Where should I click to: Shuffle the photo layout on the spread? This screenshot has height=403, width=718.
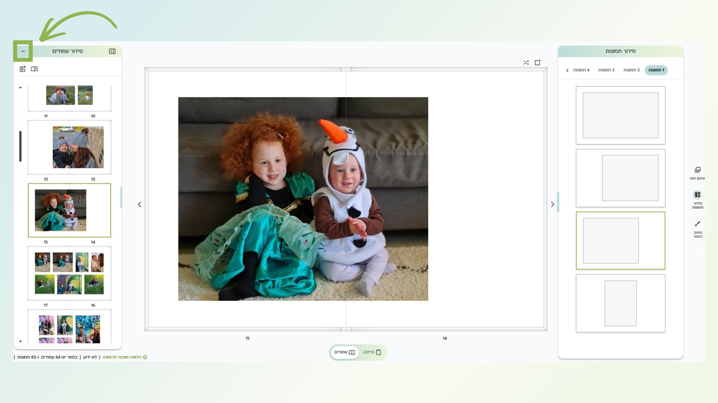[x=526, y=62]
